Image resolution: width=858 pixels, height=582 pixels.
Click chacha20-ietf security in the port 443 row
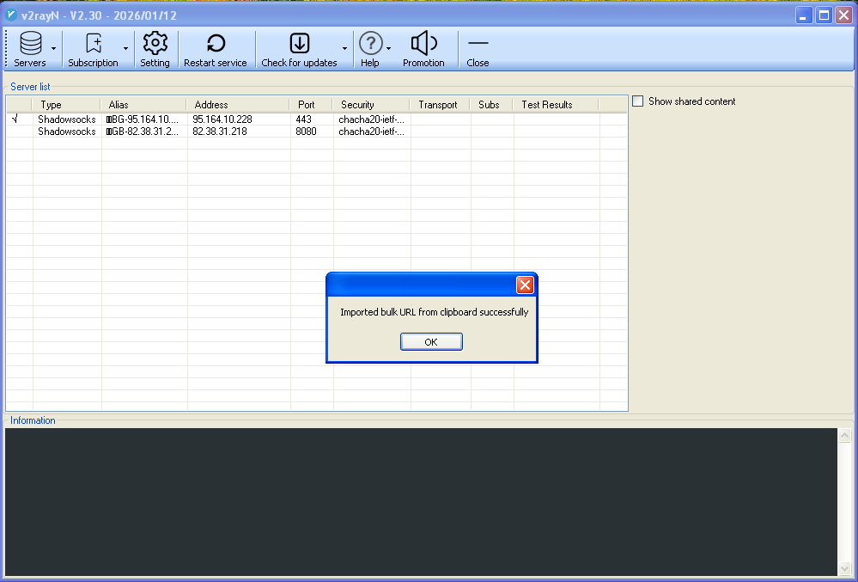[x=372, y=119]
